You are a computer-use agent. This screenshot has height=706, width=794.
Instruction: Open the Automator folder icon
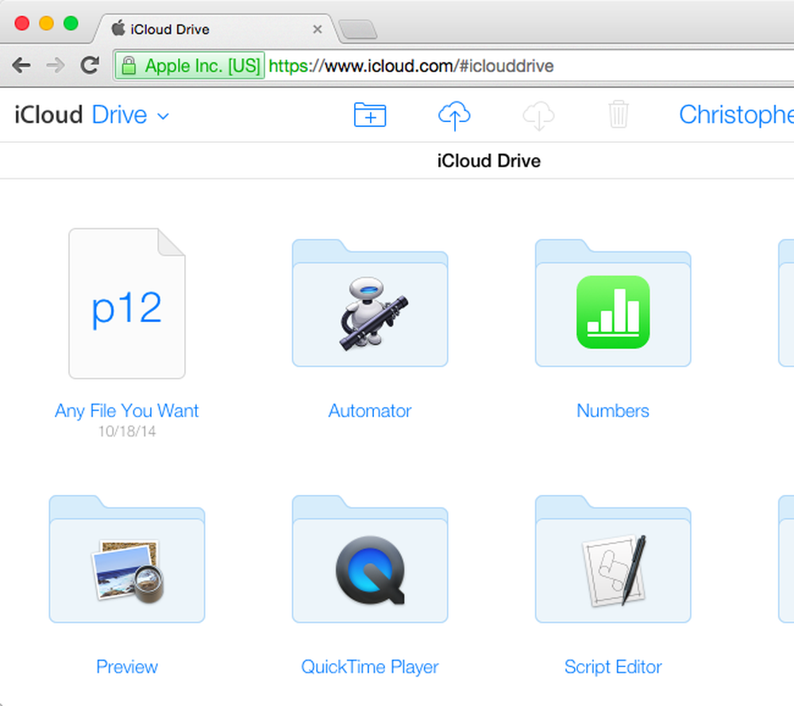point(370,303)
